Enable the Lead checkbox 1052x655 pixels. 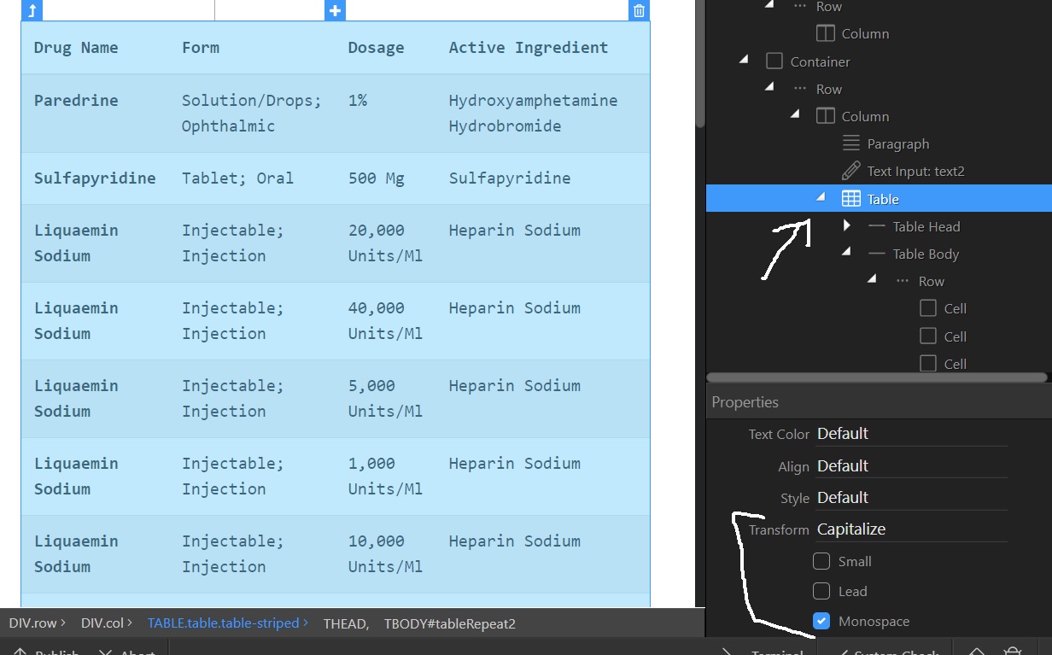[x=821, y=591]
